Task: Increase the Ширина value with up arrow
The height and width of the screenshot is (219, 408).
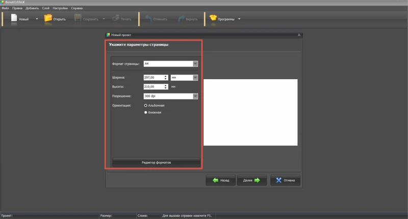Action: coord(165,76)
